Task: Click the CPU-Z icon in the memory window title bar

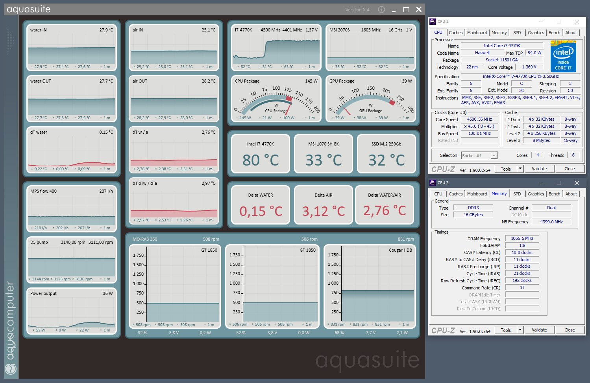Action: [433, 183]
